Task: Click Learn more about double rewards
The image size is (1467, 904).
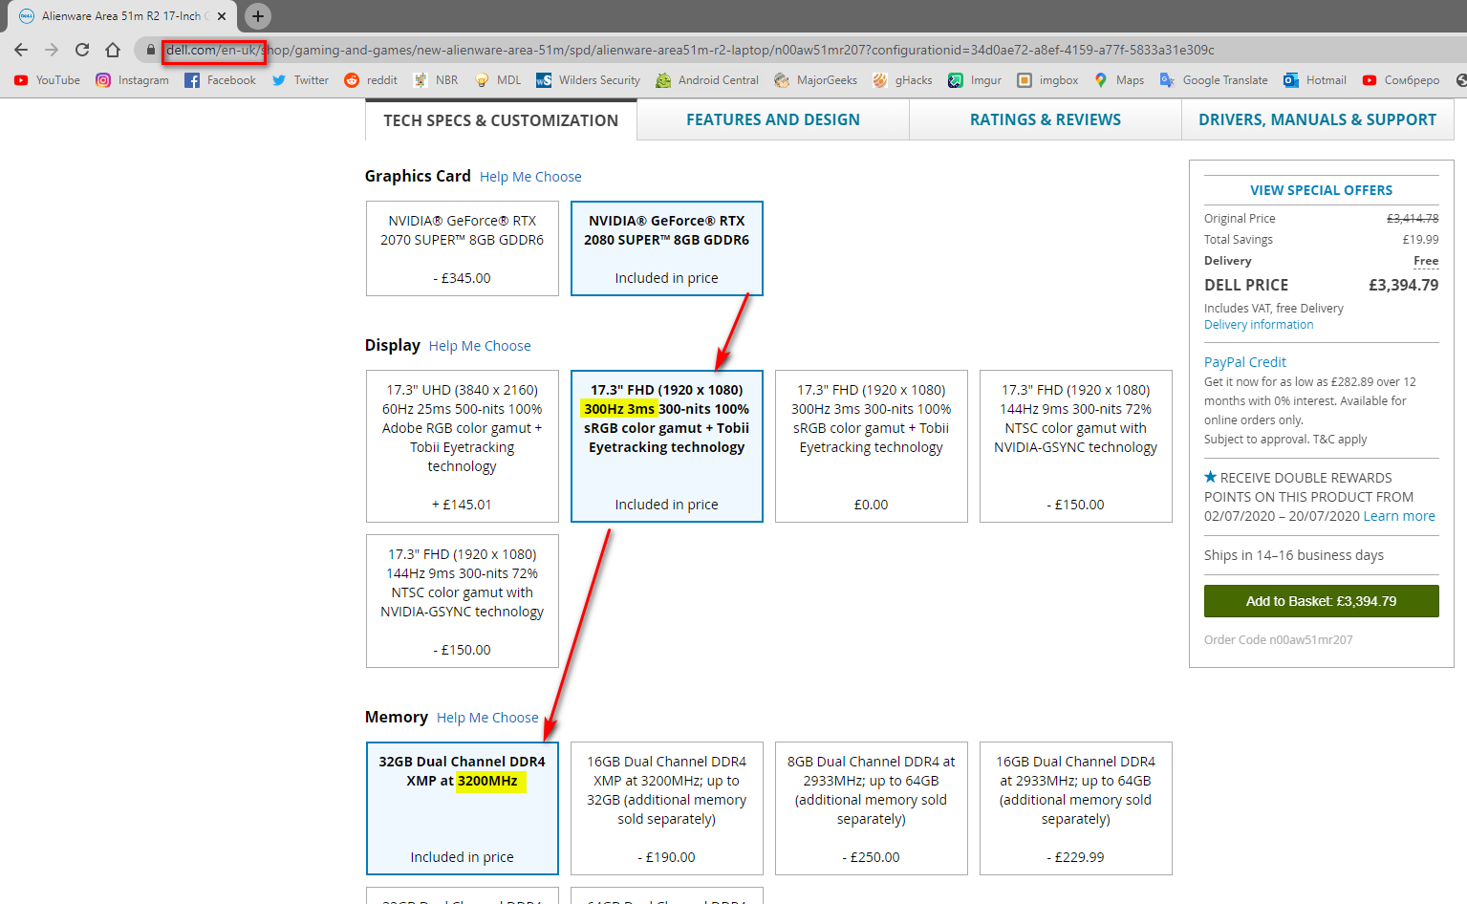Action: (1399, 516)
